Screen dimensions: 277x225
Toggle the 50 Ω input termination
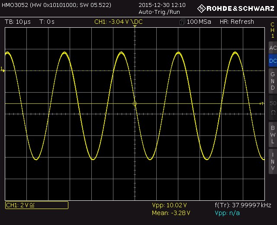coord(272,107)
